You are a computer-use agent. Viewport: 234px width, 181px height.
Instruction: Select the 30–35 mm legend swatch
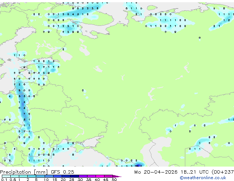[83, 176]
